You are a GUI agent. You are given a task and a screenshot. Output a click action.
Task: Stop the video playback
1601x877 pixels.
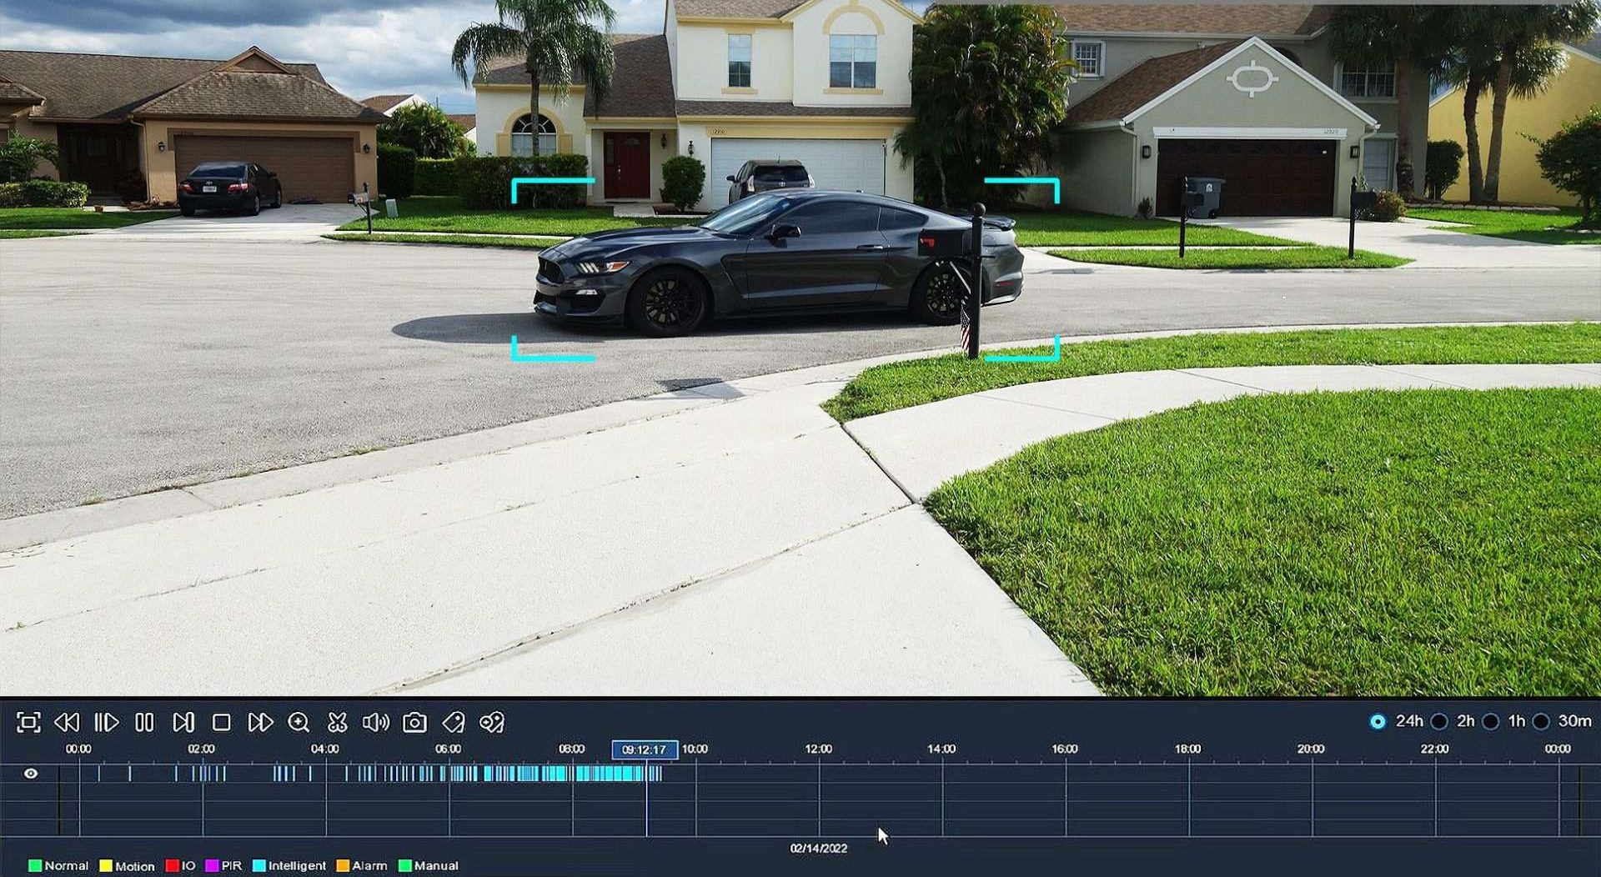[220, 724]
